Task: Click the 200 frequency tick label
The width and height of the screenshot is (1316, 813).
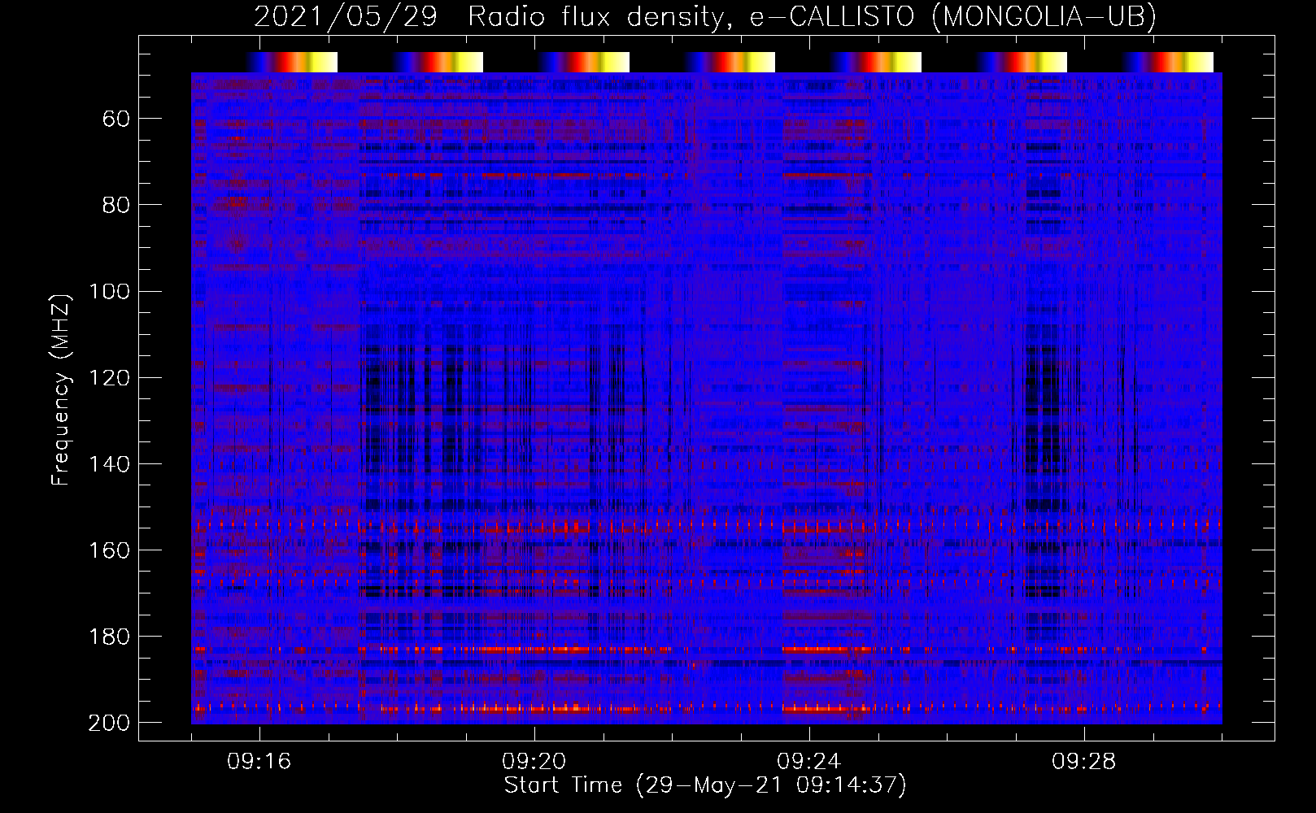Action: 109,723
